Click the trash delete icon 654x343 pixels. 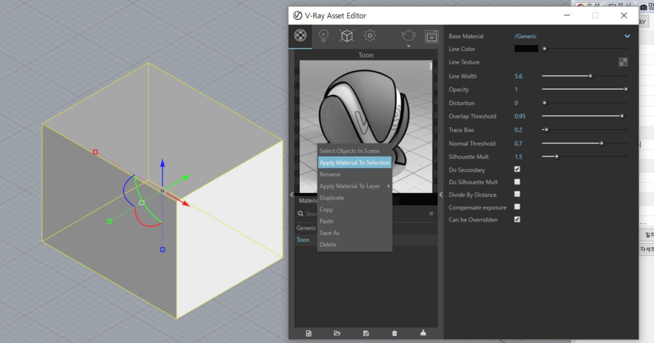(x=395, y=333)
